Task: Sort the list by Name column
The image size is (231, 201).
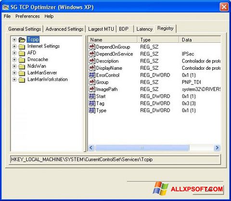Action: click(x=113, y=39)
